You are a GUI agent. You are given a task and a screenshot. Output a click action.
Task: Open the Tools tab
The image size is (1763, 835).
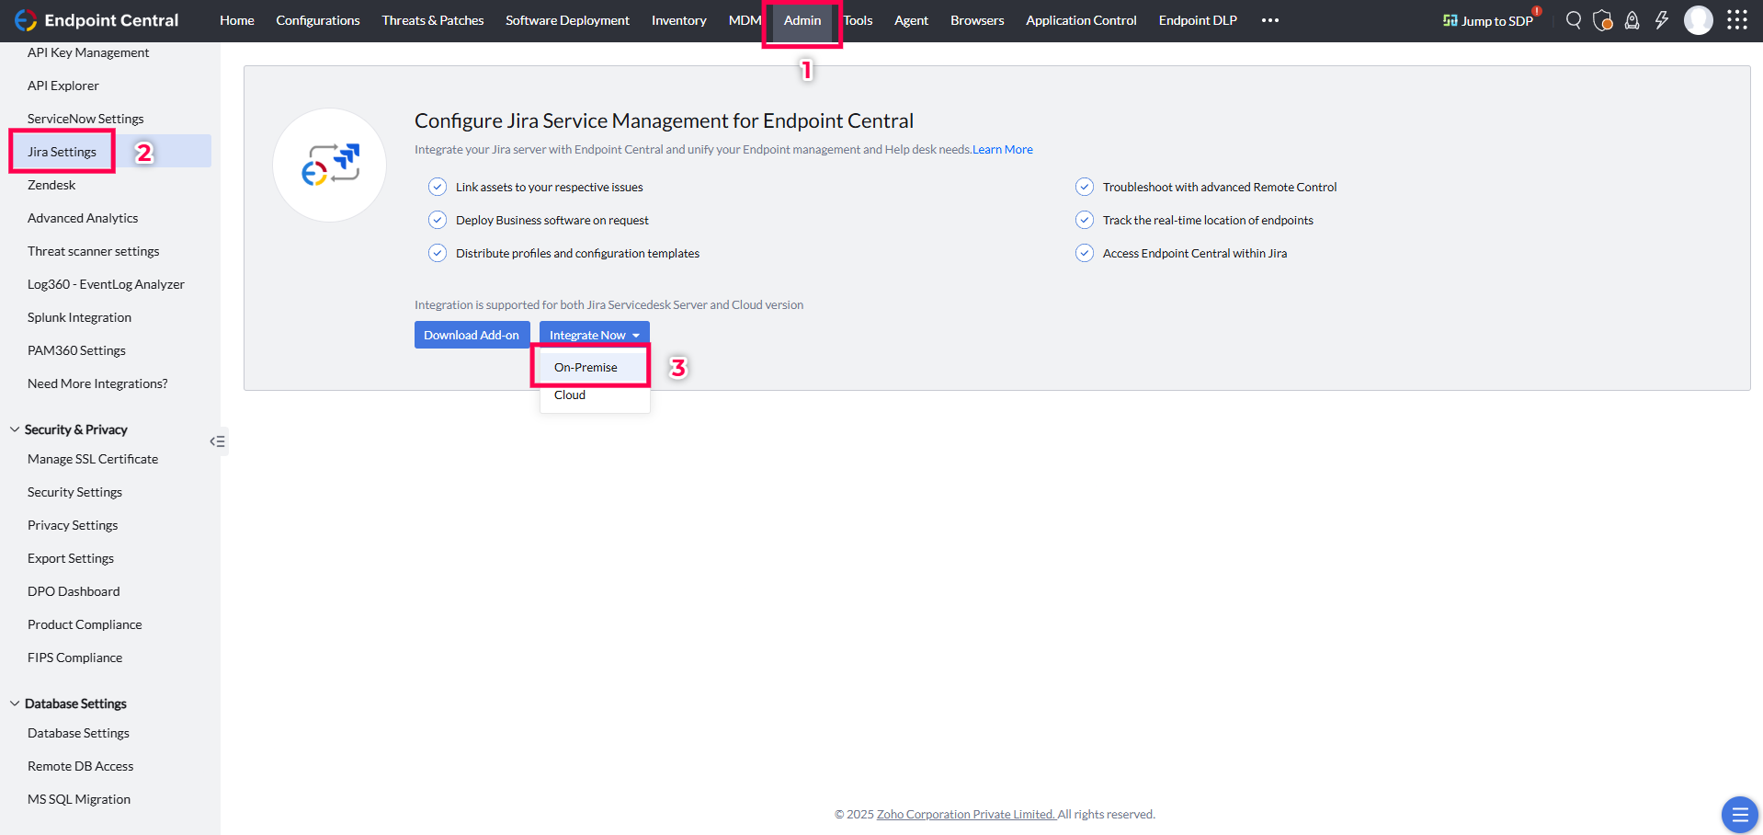859,20
